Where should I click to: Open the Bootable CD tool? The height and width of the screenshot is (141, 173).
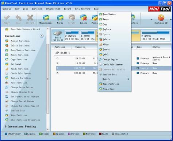(x=161, y=19)
